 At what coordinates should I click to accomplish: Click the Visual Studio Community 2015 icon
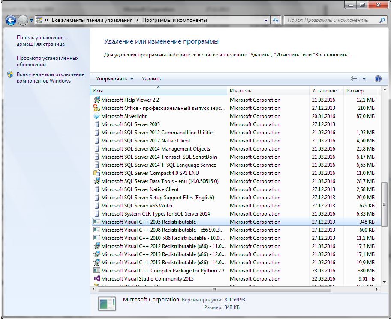coord(97,279)
